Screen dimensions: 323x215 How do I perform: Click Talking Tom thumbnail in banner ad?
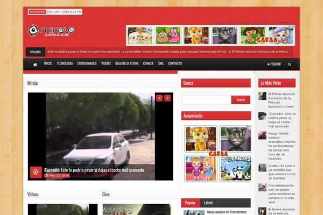pyautogui.click(x=224, y=35)
